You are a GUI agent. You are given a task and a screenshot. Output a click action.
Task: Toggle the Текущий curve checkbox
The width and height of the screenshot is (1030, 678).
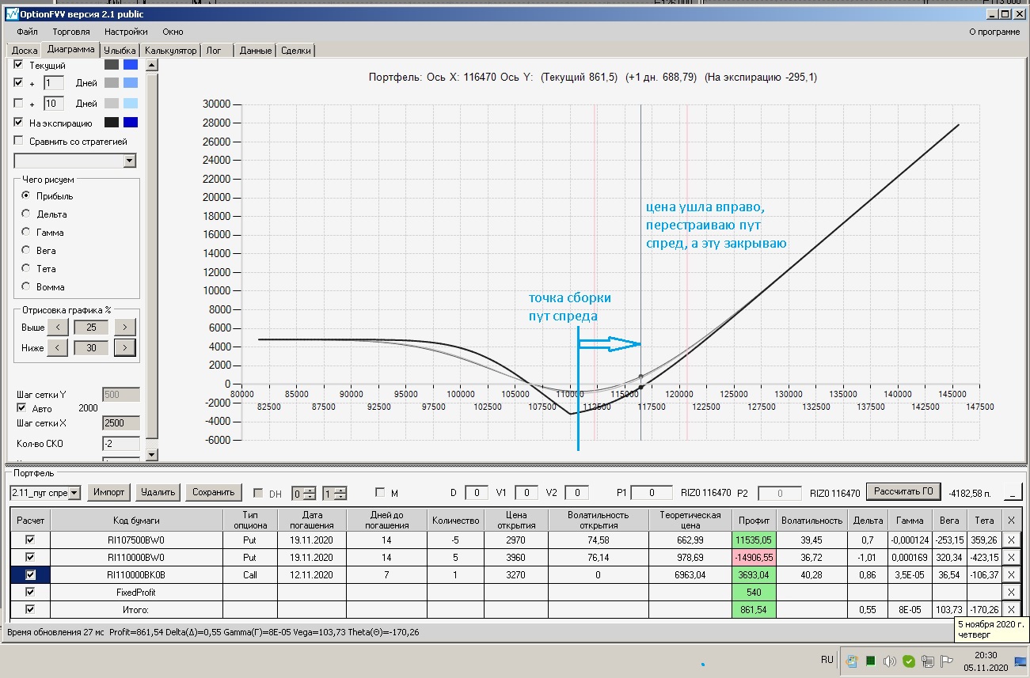pyautogui.click(x=19, y=65)
